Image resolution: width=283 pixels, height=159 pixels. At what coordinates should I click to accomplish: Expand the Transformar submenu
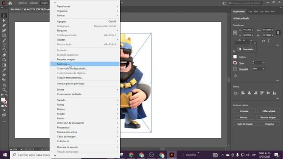coord(85,6)
